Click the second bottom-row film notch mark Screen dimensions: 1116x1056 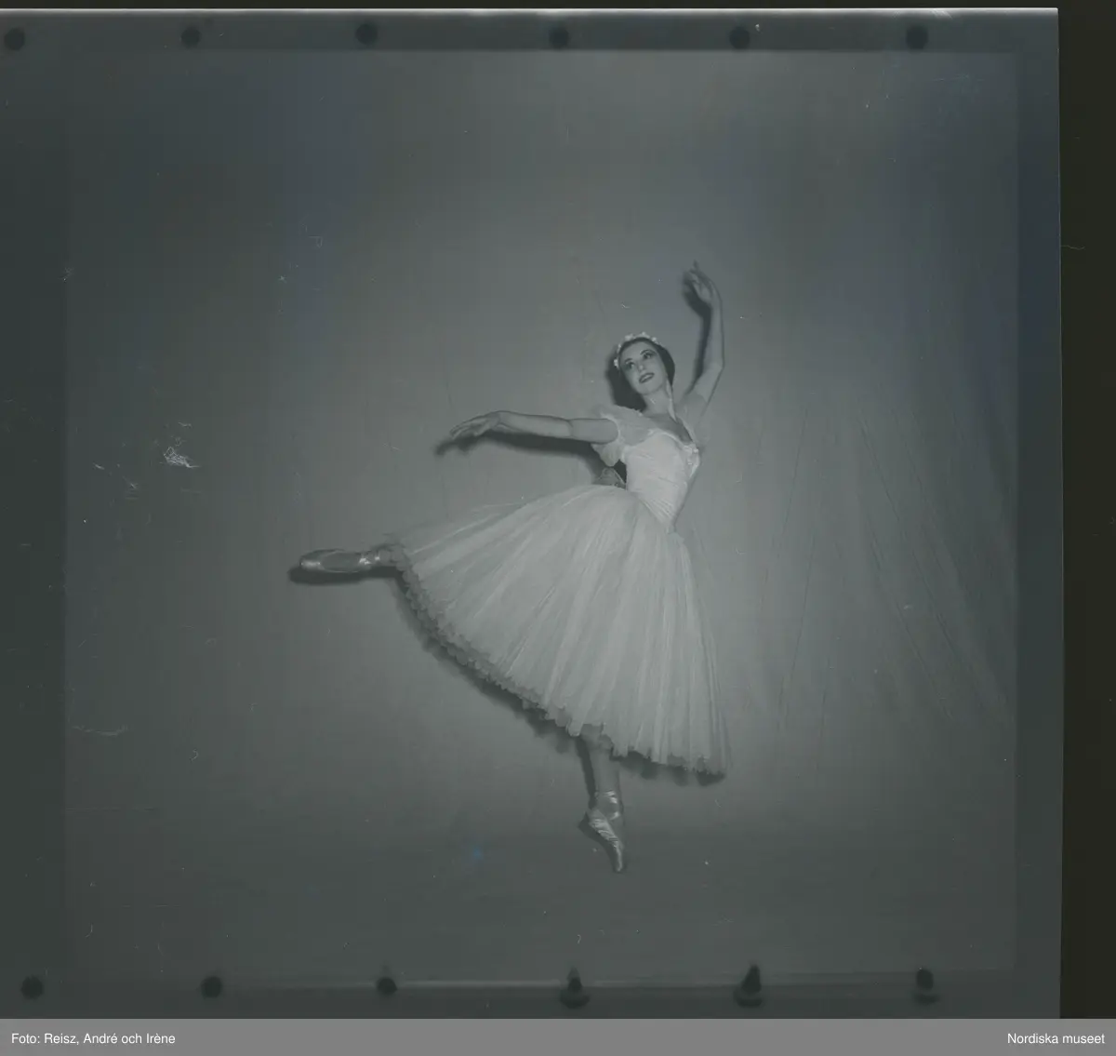pos(212,986)
